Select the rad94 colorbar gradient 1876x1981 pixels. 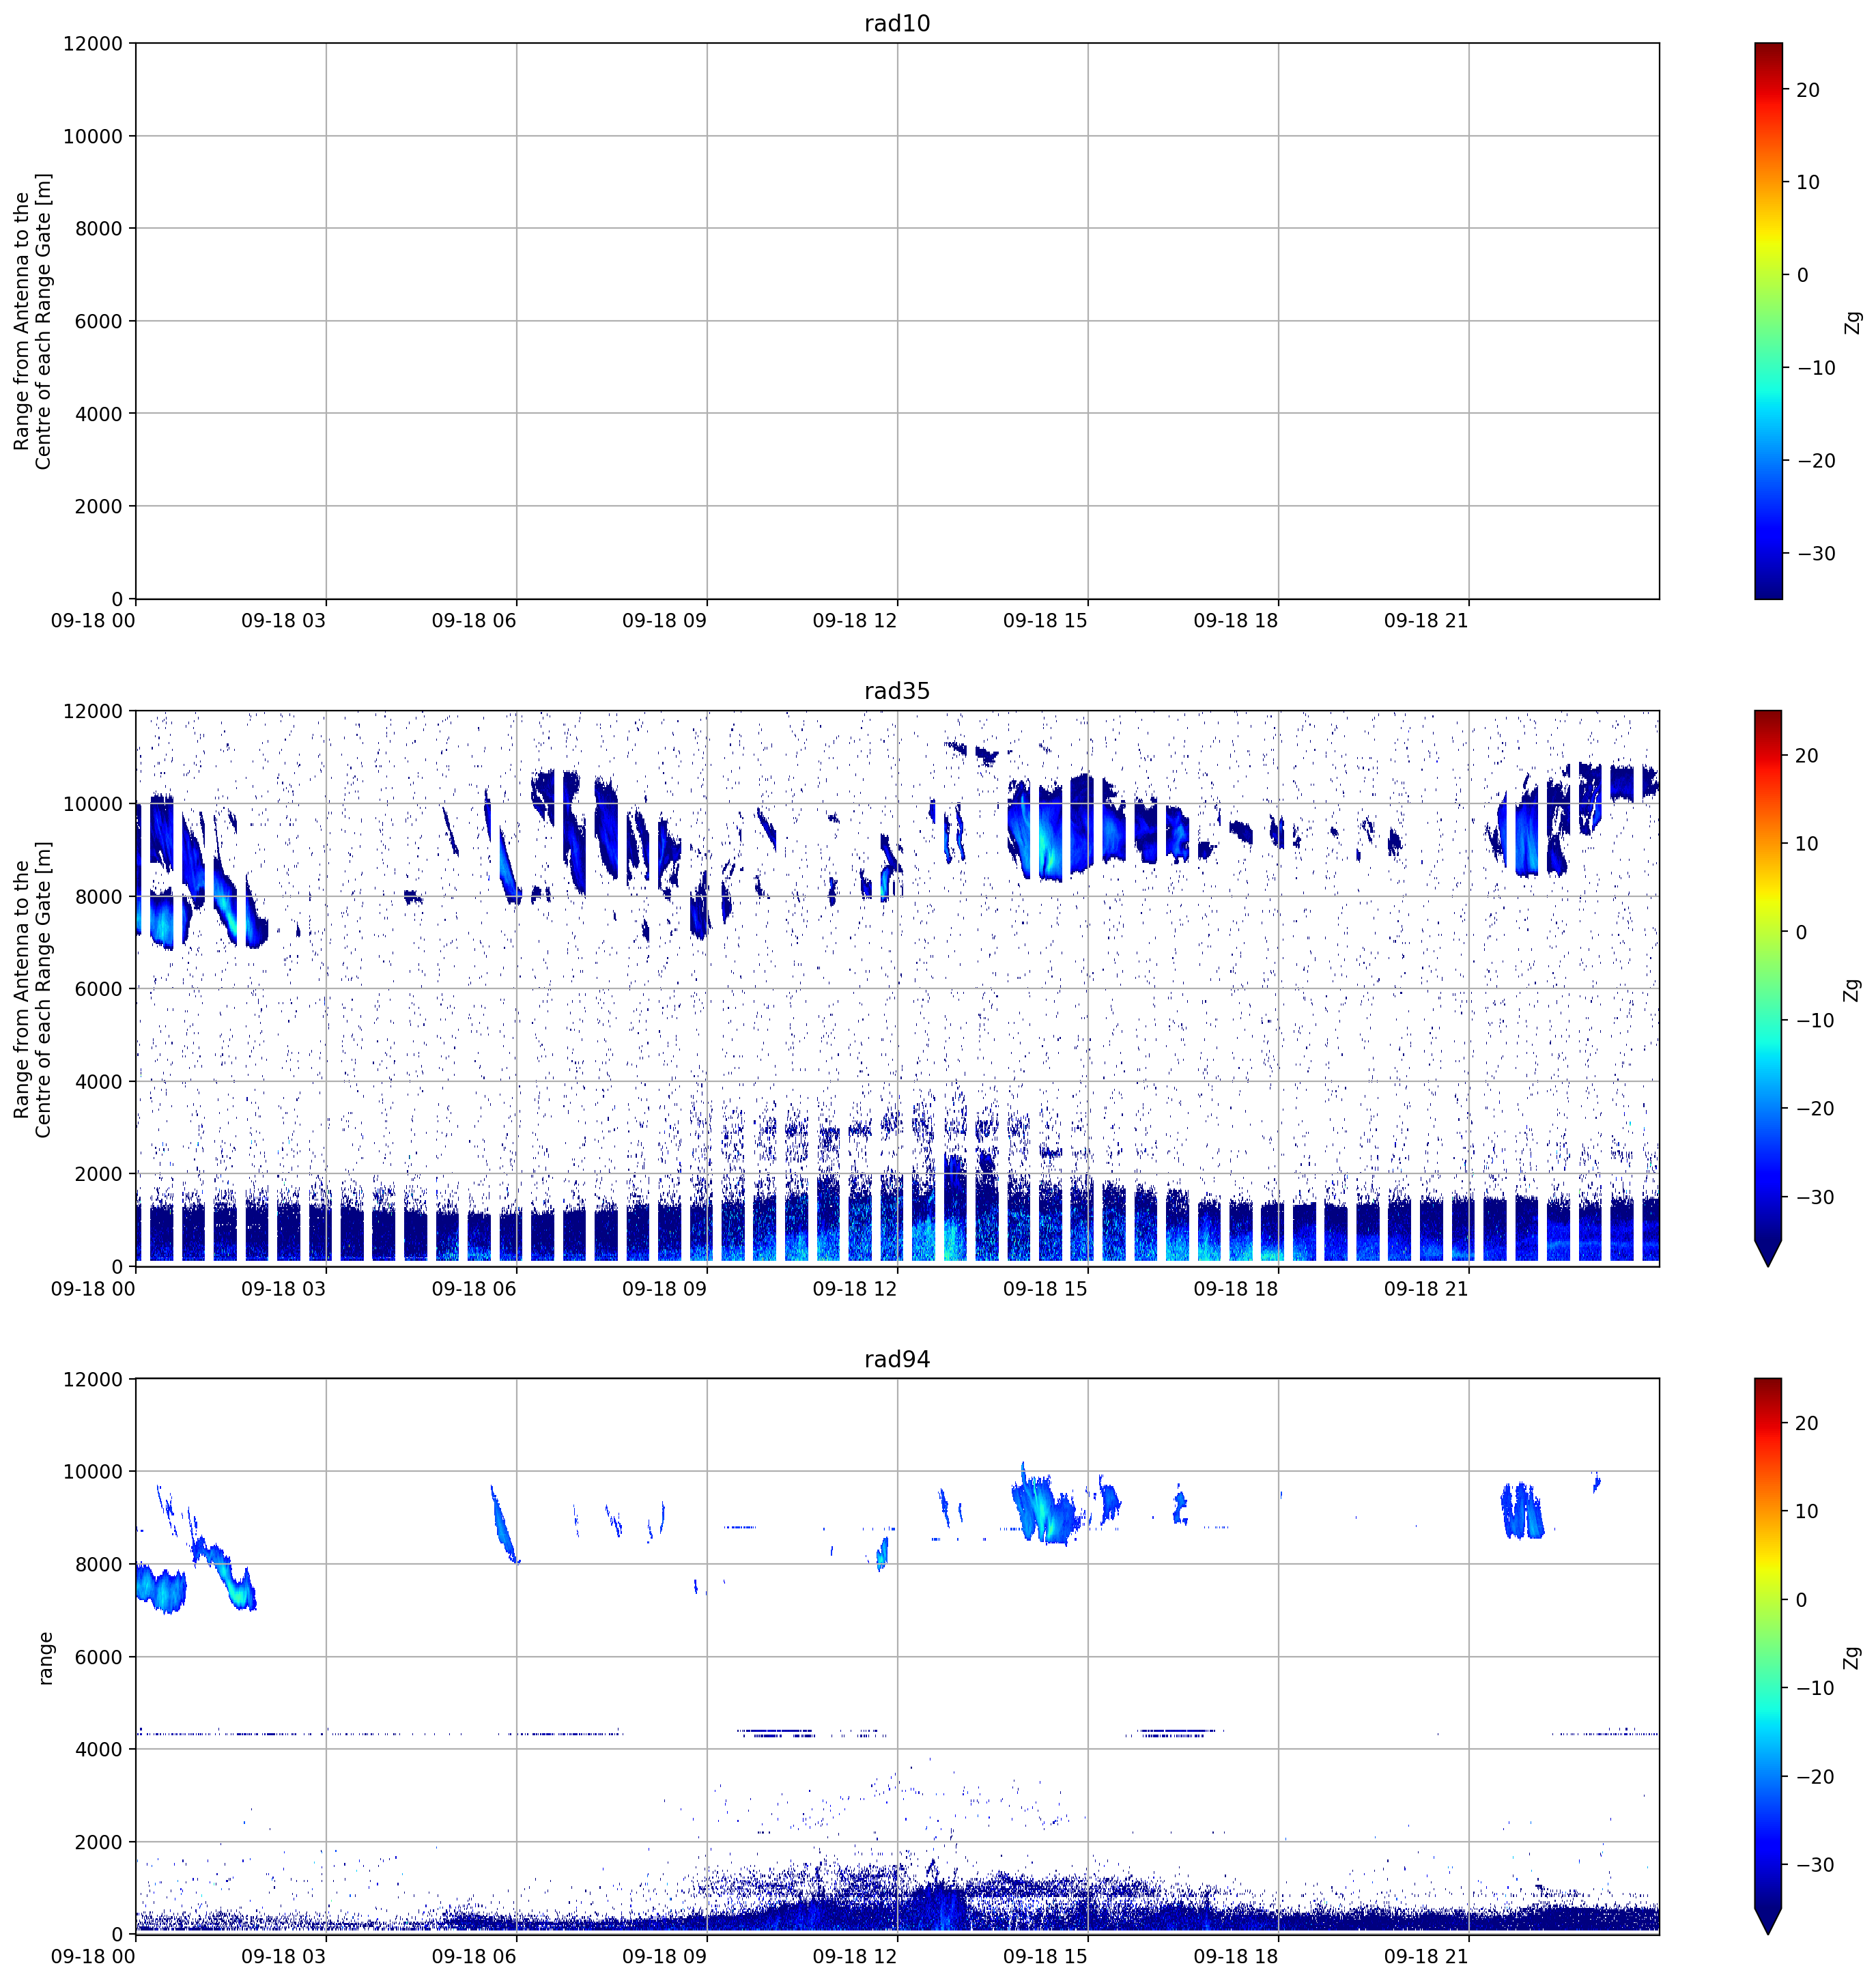(x=1768, y=1657)
